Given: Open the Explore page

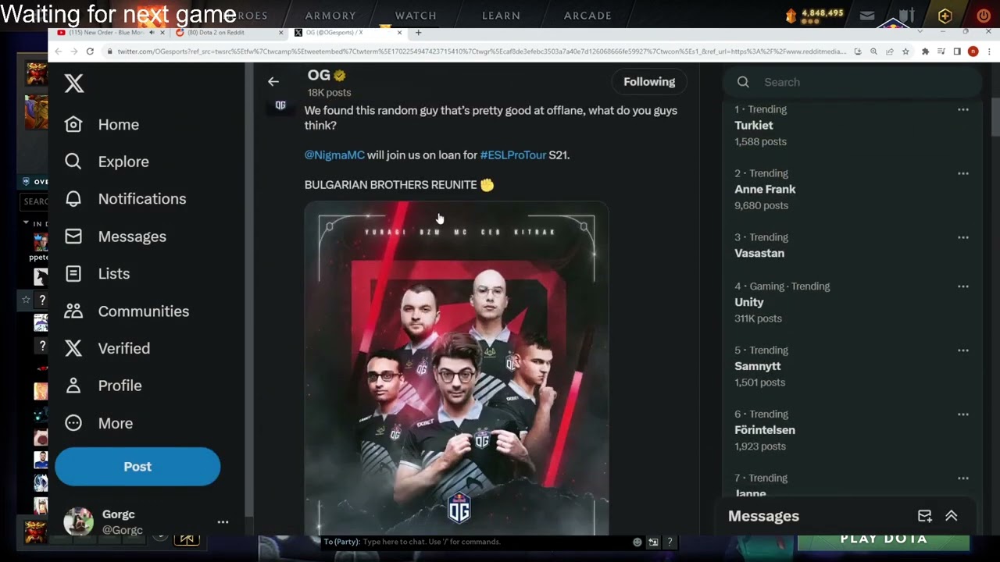Looking at the screenshot, I should pyautogui.click(x=106, y=162).
